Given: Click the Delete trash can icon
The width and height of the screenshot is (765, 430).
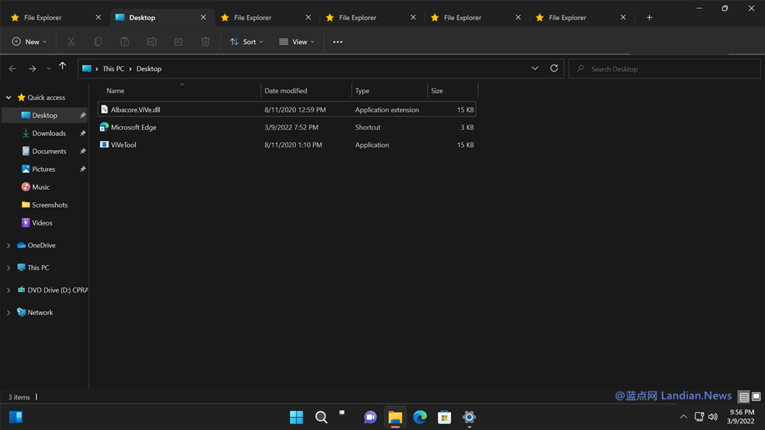Looking at the screenshot, I should tap(205, 42).
